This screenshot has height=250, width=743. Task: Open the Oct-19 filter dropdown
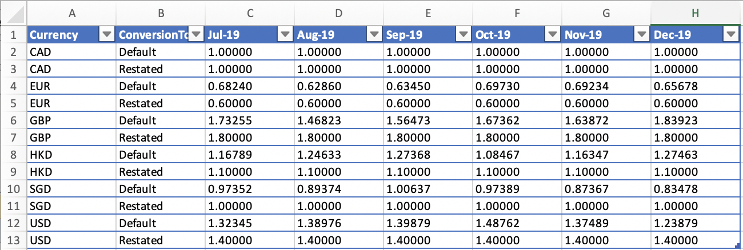tap(553, 35)
